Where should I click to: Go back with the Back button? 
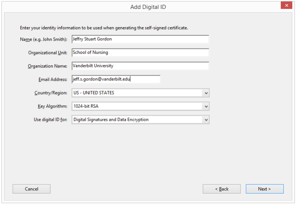point(221,189)
